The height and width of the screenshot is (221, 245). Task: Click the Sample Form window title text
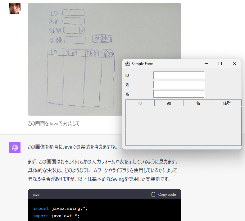click(x=142, y=64)
